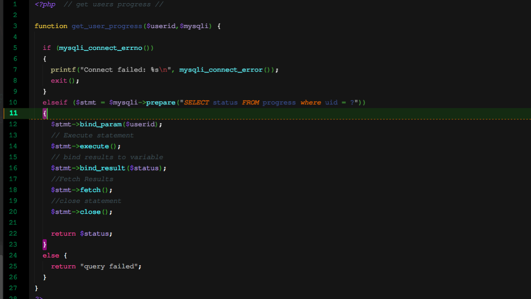Click the printf call on line 7
This screenshot has height=299, width=531.
point(63,70)
